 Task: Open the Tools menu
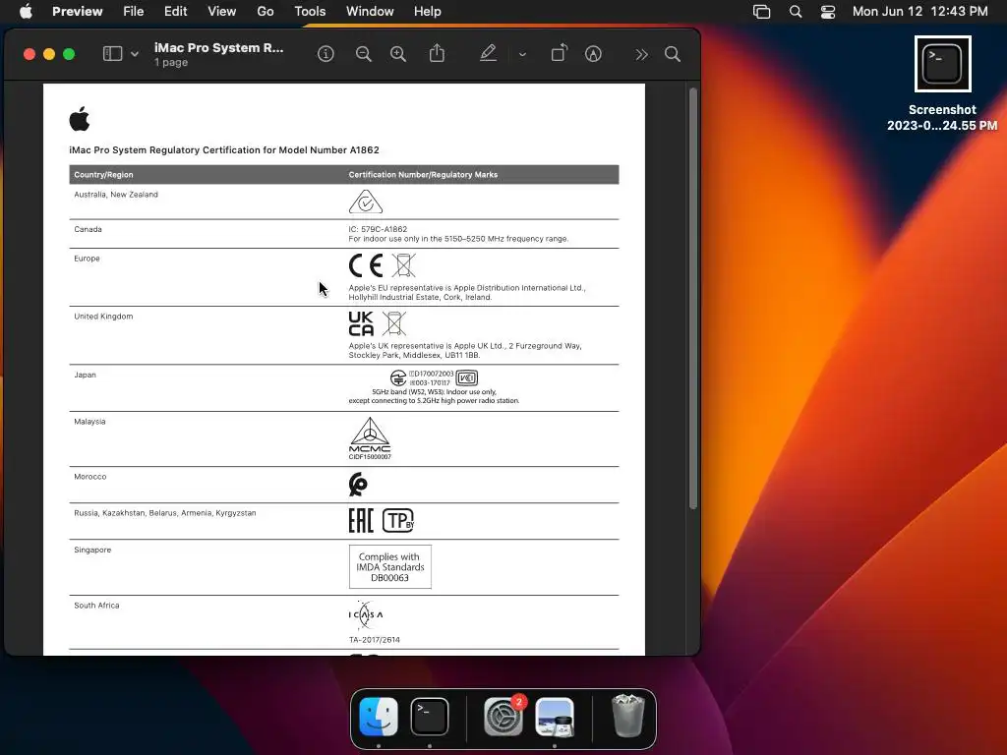(310, 11)
